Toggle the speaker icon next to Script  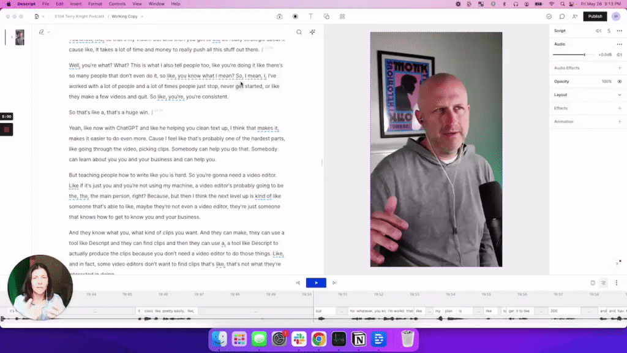tap(599, 31)
